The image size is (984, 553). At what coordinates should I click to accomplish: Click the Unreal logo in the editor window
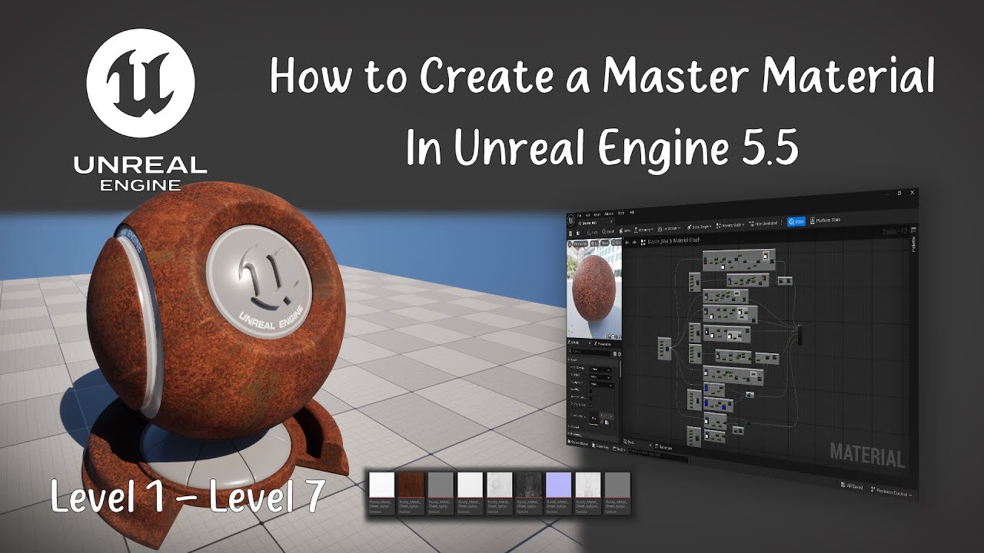tap(571, 220)
